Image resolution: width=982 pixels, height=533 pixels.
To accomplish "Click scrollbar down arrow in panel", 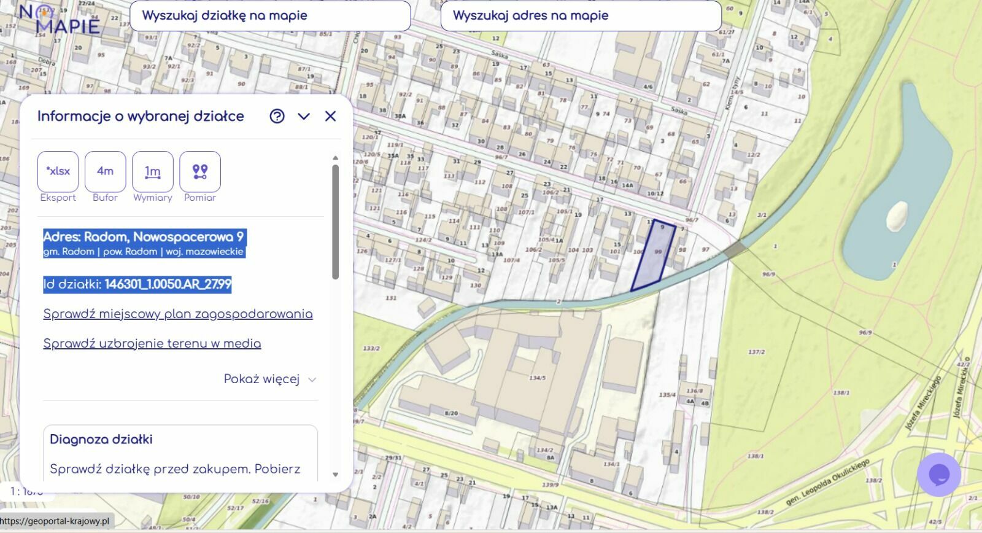I will coord(335,474).
